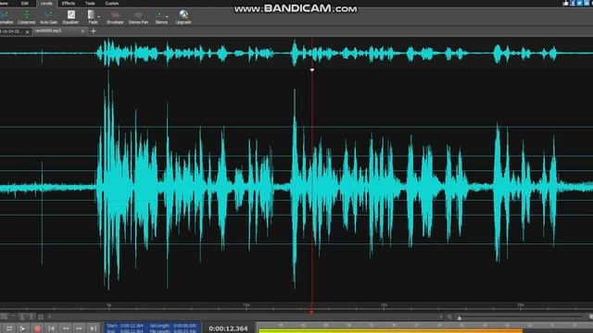593x333 pixels.
Task: Expand the Fade dropdown arrow
Action: [x=99, y=17]
